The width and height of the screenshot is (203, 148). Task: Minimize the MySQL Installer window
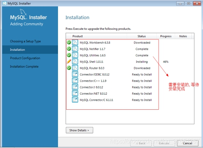coord(180,4)
